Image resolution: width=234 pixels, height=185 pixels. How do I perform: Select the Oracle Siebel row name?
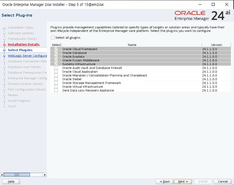(72, 79)
